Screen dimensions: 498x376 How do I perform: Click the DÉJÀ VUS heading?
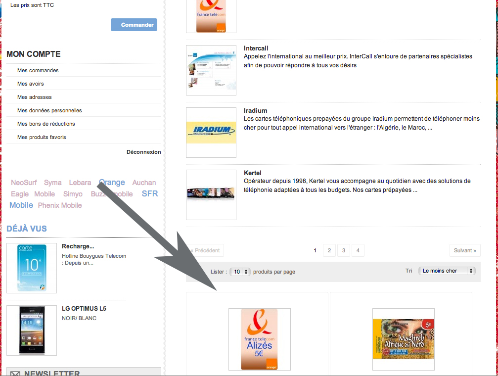27,229
